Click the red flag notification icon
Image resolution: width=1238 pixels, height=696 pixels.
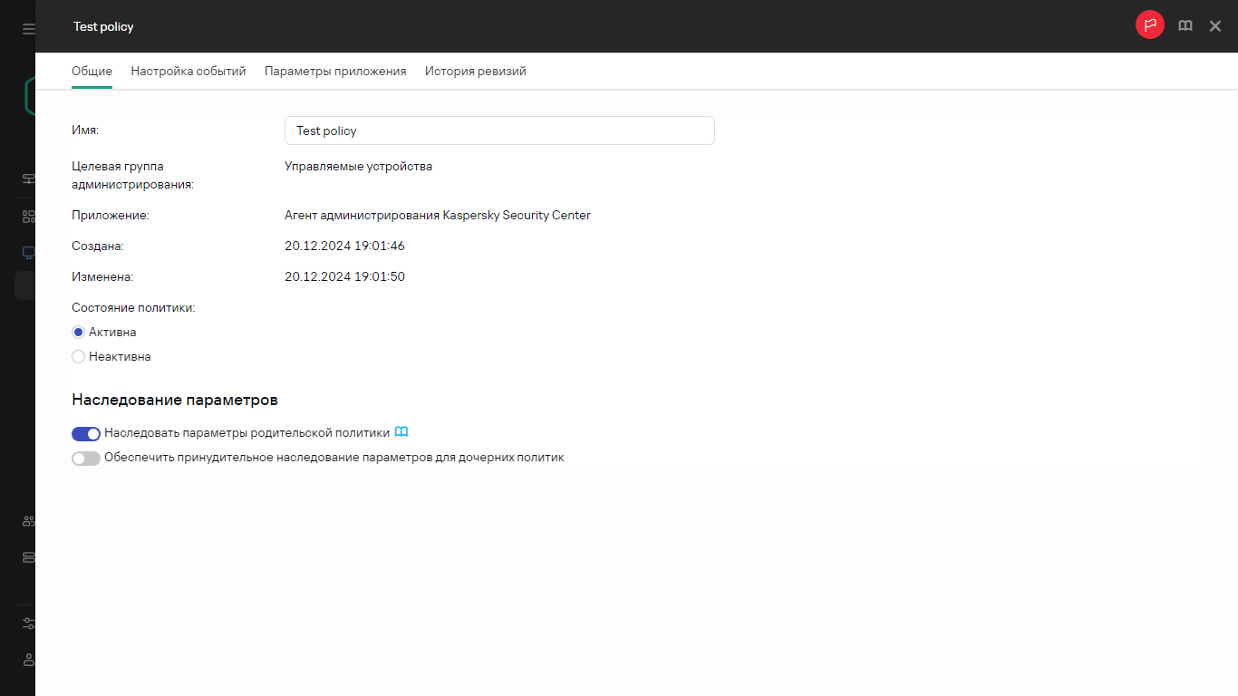[x=1150, y=25]
